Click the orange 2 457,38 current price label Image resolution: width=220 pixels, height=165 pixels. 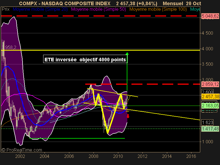pos(210,97)
